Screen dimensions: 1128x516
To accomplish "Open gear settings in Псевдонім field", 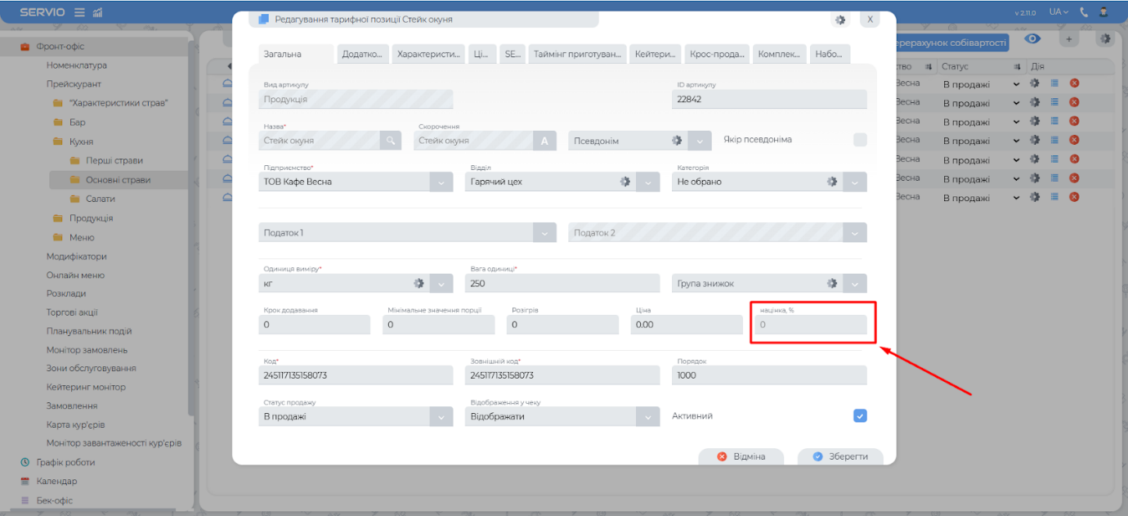I will tap(677, 141).
